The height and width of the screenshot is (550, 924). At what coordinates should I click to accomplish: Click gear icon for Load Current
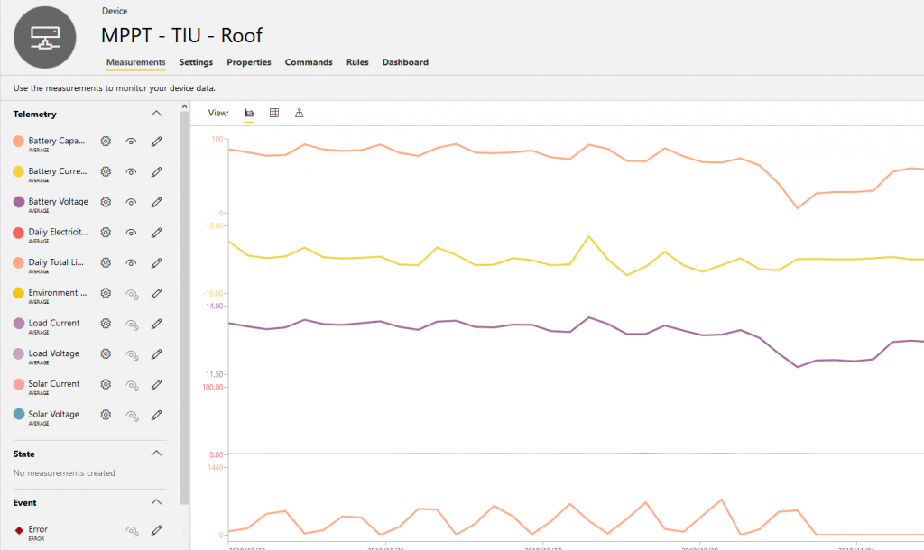106,324
